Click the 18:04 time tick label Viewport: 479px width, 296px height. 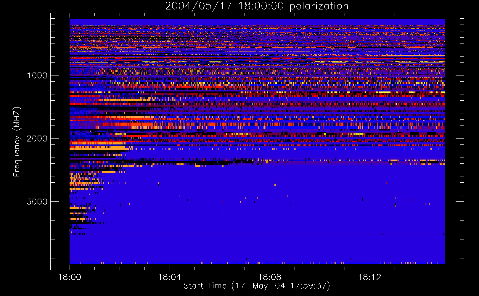(x=170, y=277)
